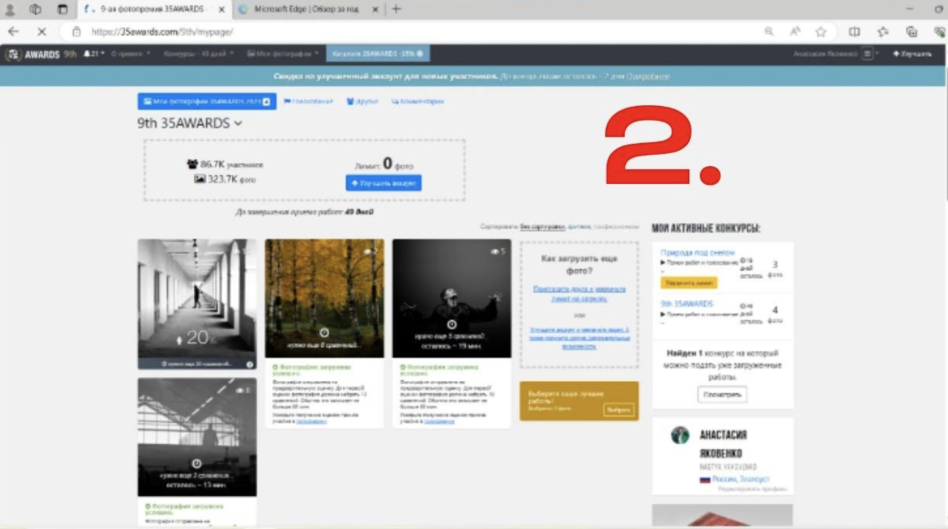Image resolution: width=948 pixels, height=529 pixels.
Task: Click the browser Back arrow
Action: pos(14,32)
